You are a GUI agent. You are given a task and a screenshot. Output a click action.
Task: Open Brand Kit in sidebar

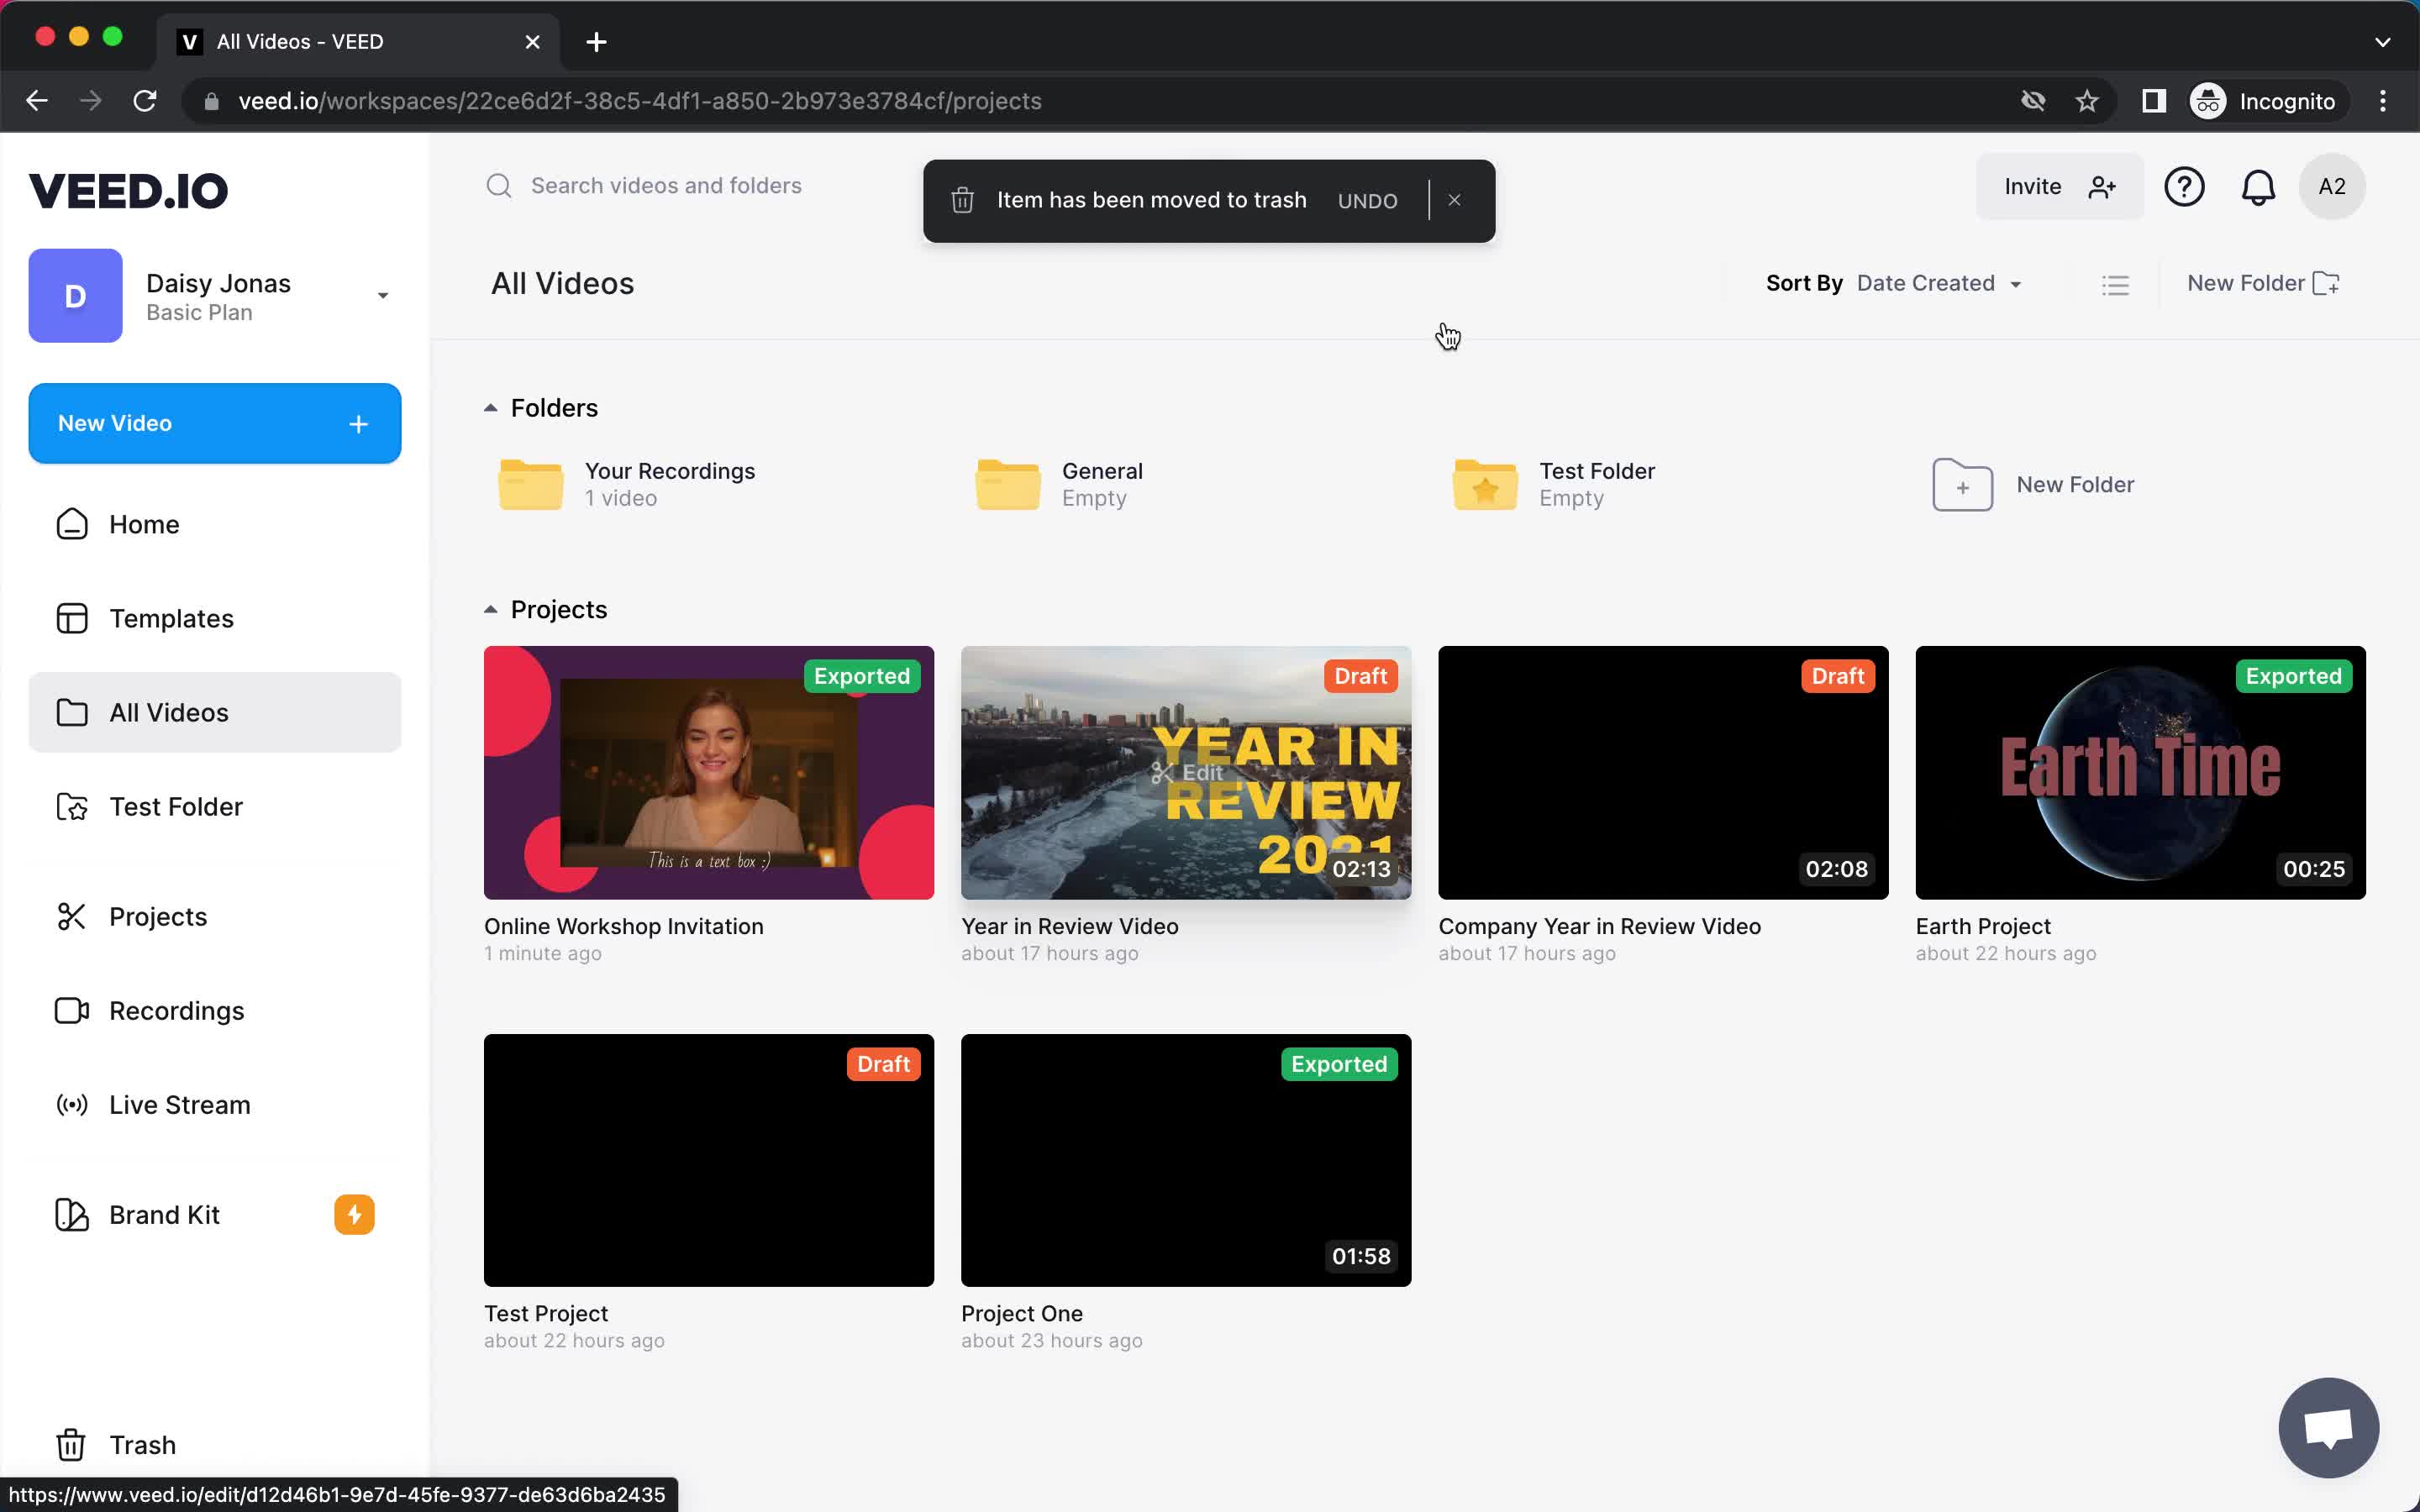tap(215, 1215)
